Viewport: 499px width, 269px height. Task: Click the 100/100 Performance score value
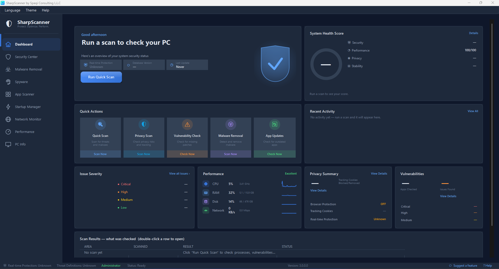[470, 50]
